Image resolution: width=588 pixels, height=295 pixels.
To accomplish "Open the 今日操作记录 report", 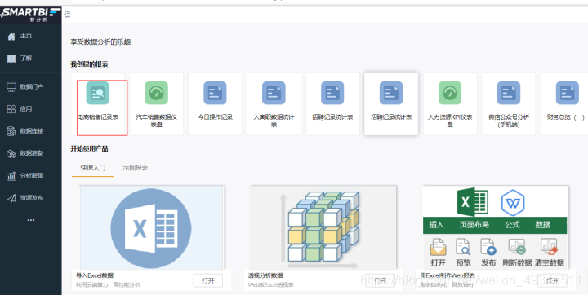I will point(215,103).
